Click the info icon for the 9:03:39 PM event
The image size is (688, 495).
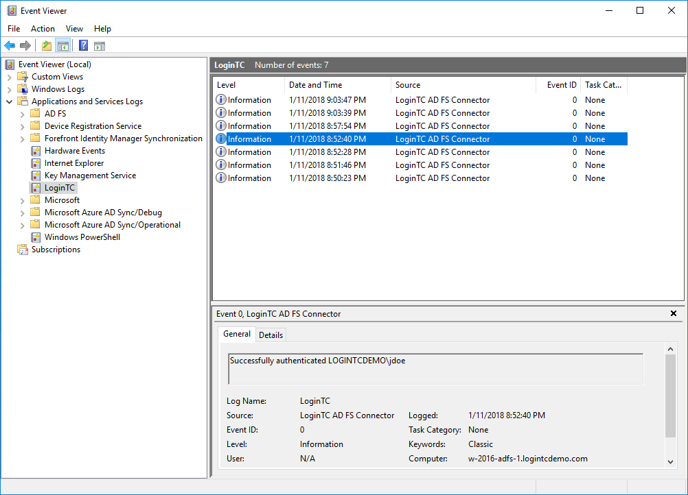pyautogui.click(x=221, y=112)
